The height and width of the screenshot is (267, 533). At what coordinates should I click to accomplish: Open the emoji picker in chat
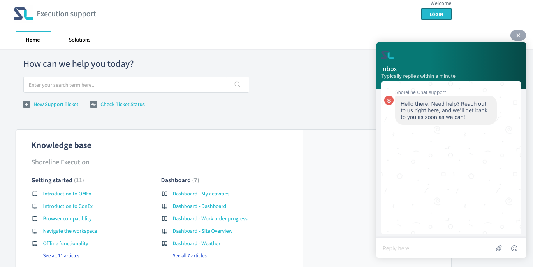coord(514,248)
